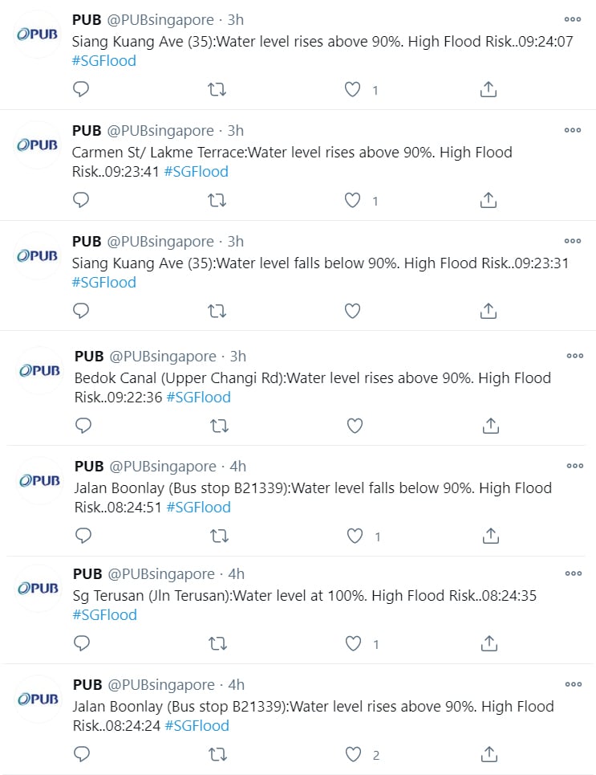Open more options on the Bedok Canal tweet

[574, 356]
